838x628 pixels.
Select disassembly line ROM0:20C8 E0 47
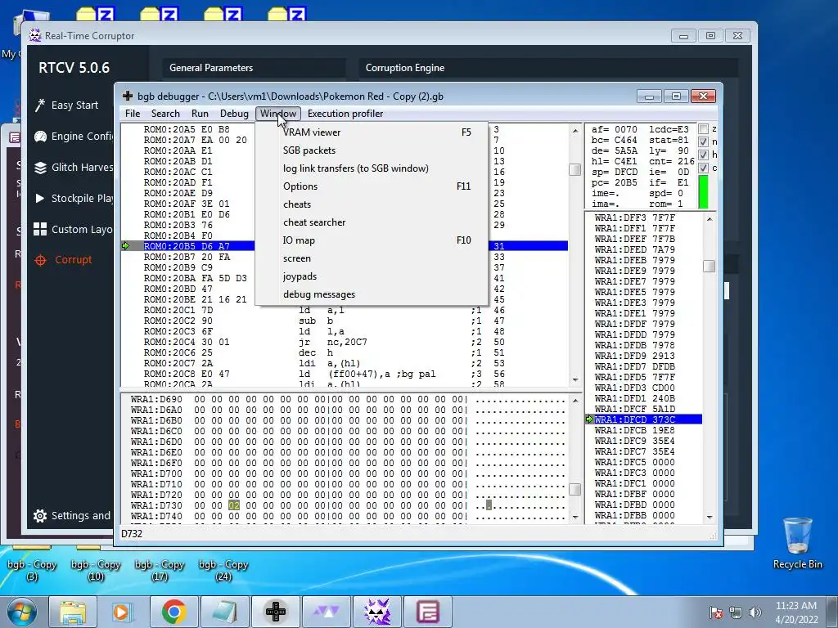click(345, 374)
